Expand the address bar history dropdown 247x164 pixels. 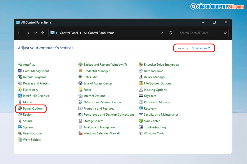click(x=162, y=33)
